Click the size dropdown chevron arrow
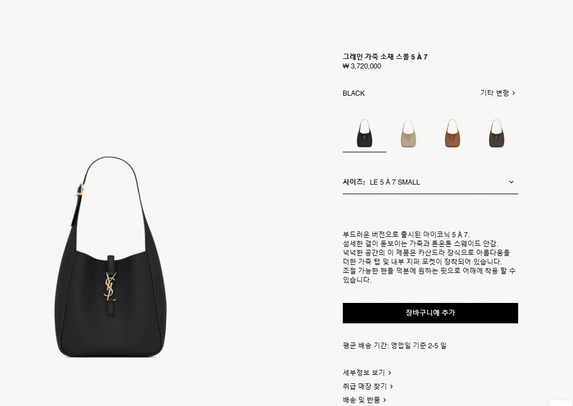573x406 pixels. (x=511, y=182)
